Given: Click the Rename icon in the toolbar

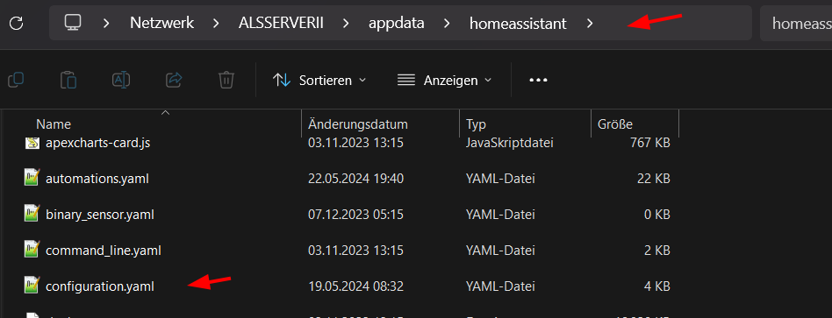Looking at the screenshot, I should point(121,80).
